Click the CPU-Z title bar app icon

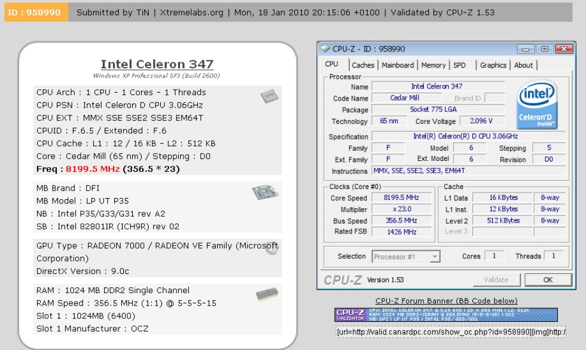click(x=325, y=48)
